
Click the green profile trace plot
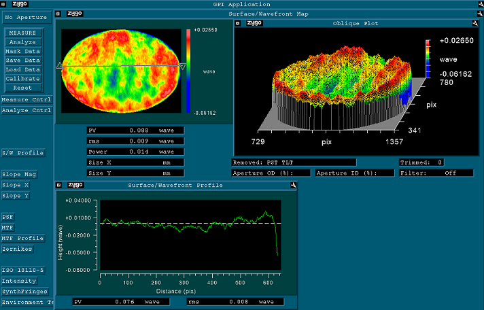click(x=190, y=235)
